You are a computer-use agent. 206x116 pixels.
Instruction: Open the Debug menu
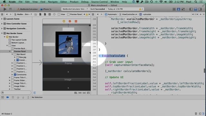(x=85, y=2)
